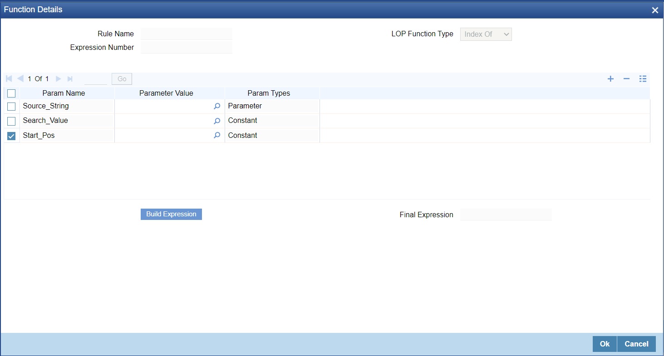
Task: Delete selected row with minus icon
Action: 627,79
